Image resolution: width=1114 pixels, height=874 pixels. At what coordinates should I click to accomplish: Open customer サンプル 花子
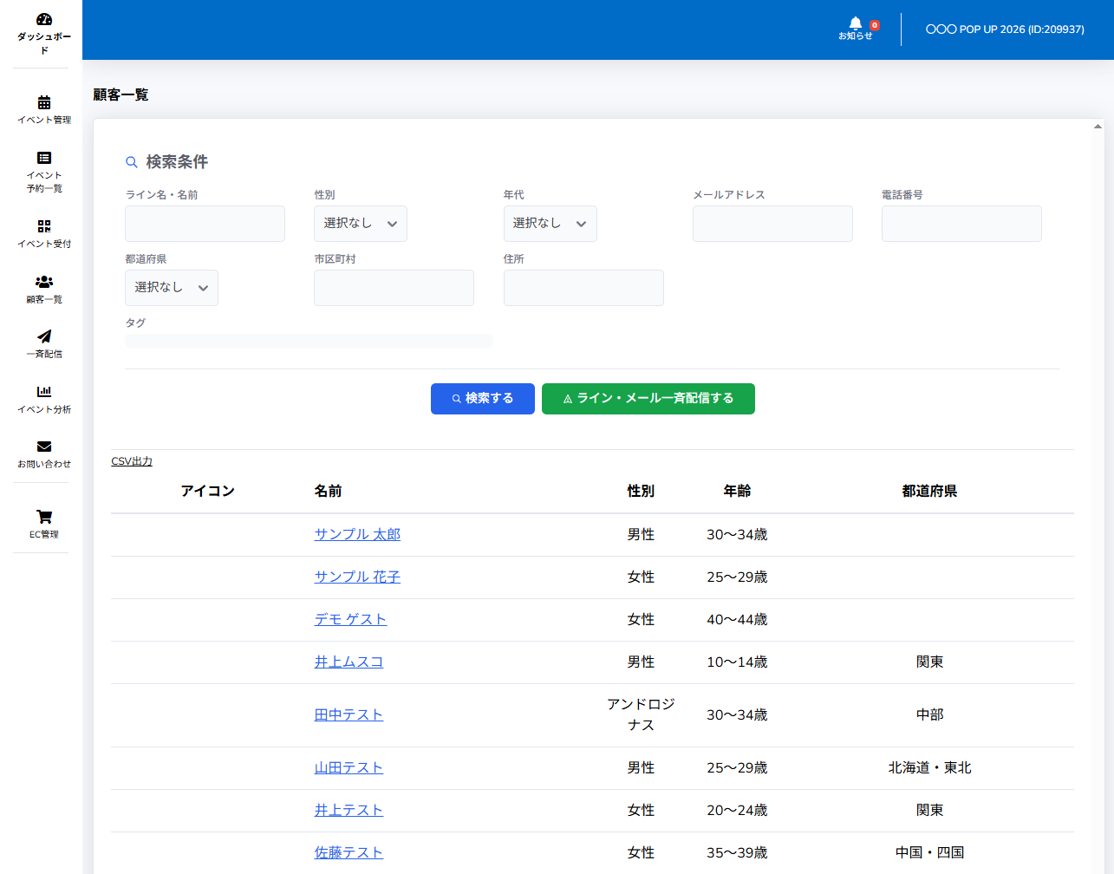pos(357,577)
